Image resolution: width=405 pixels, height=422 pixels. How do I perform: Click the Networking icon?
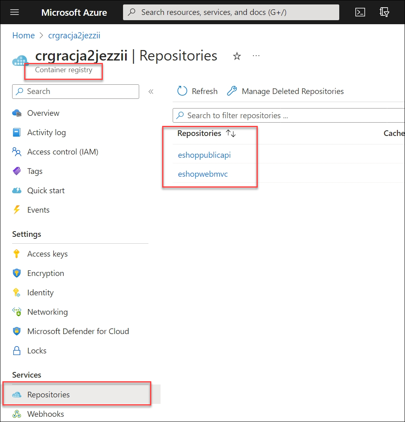[17, 311]
